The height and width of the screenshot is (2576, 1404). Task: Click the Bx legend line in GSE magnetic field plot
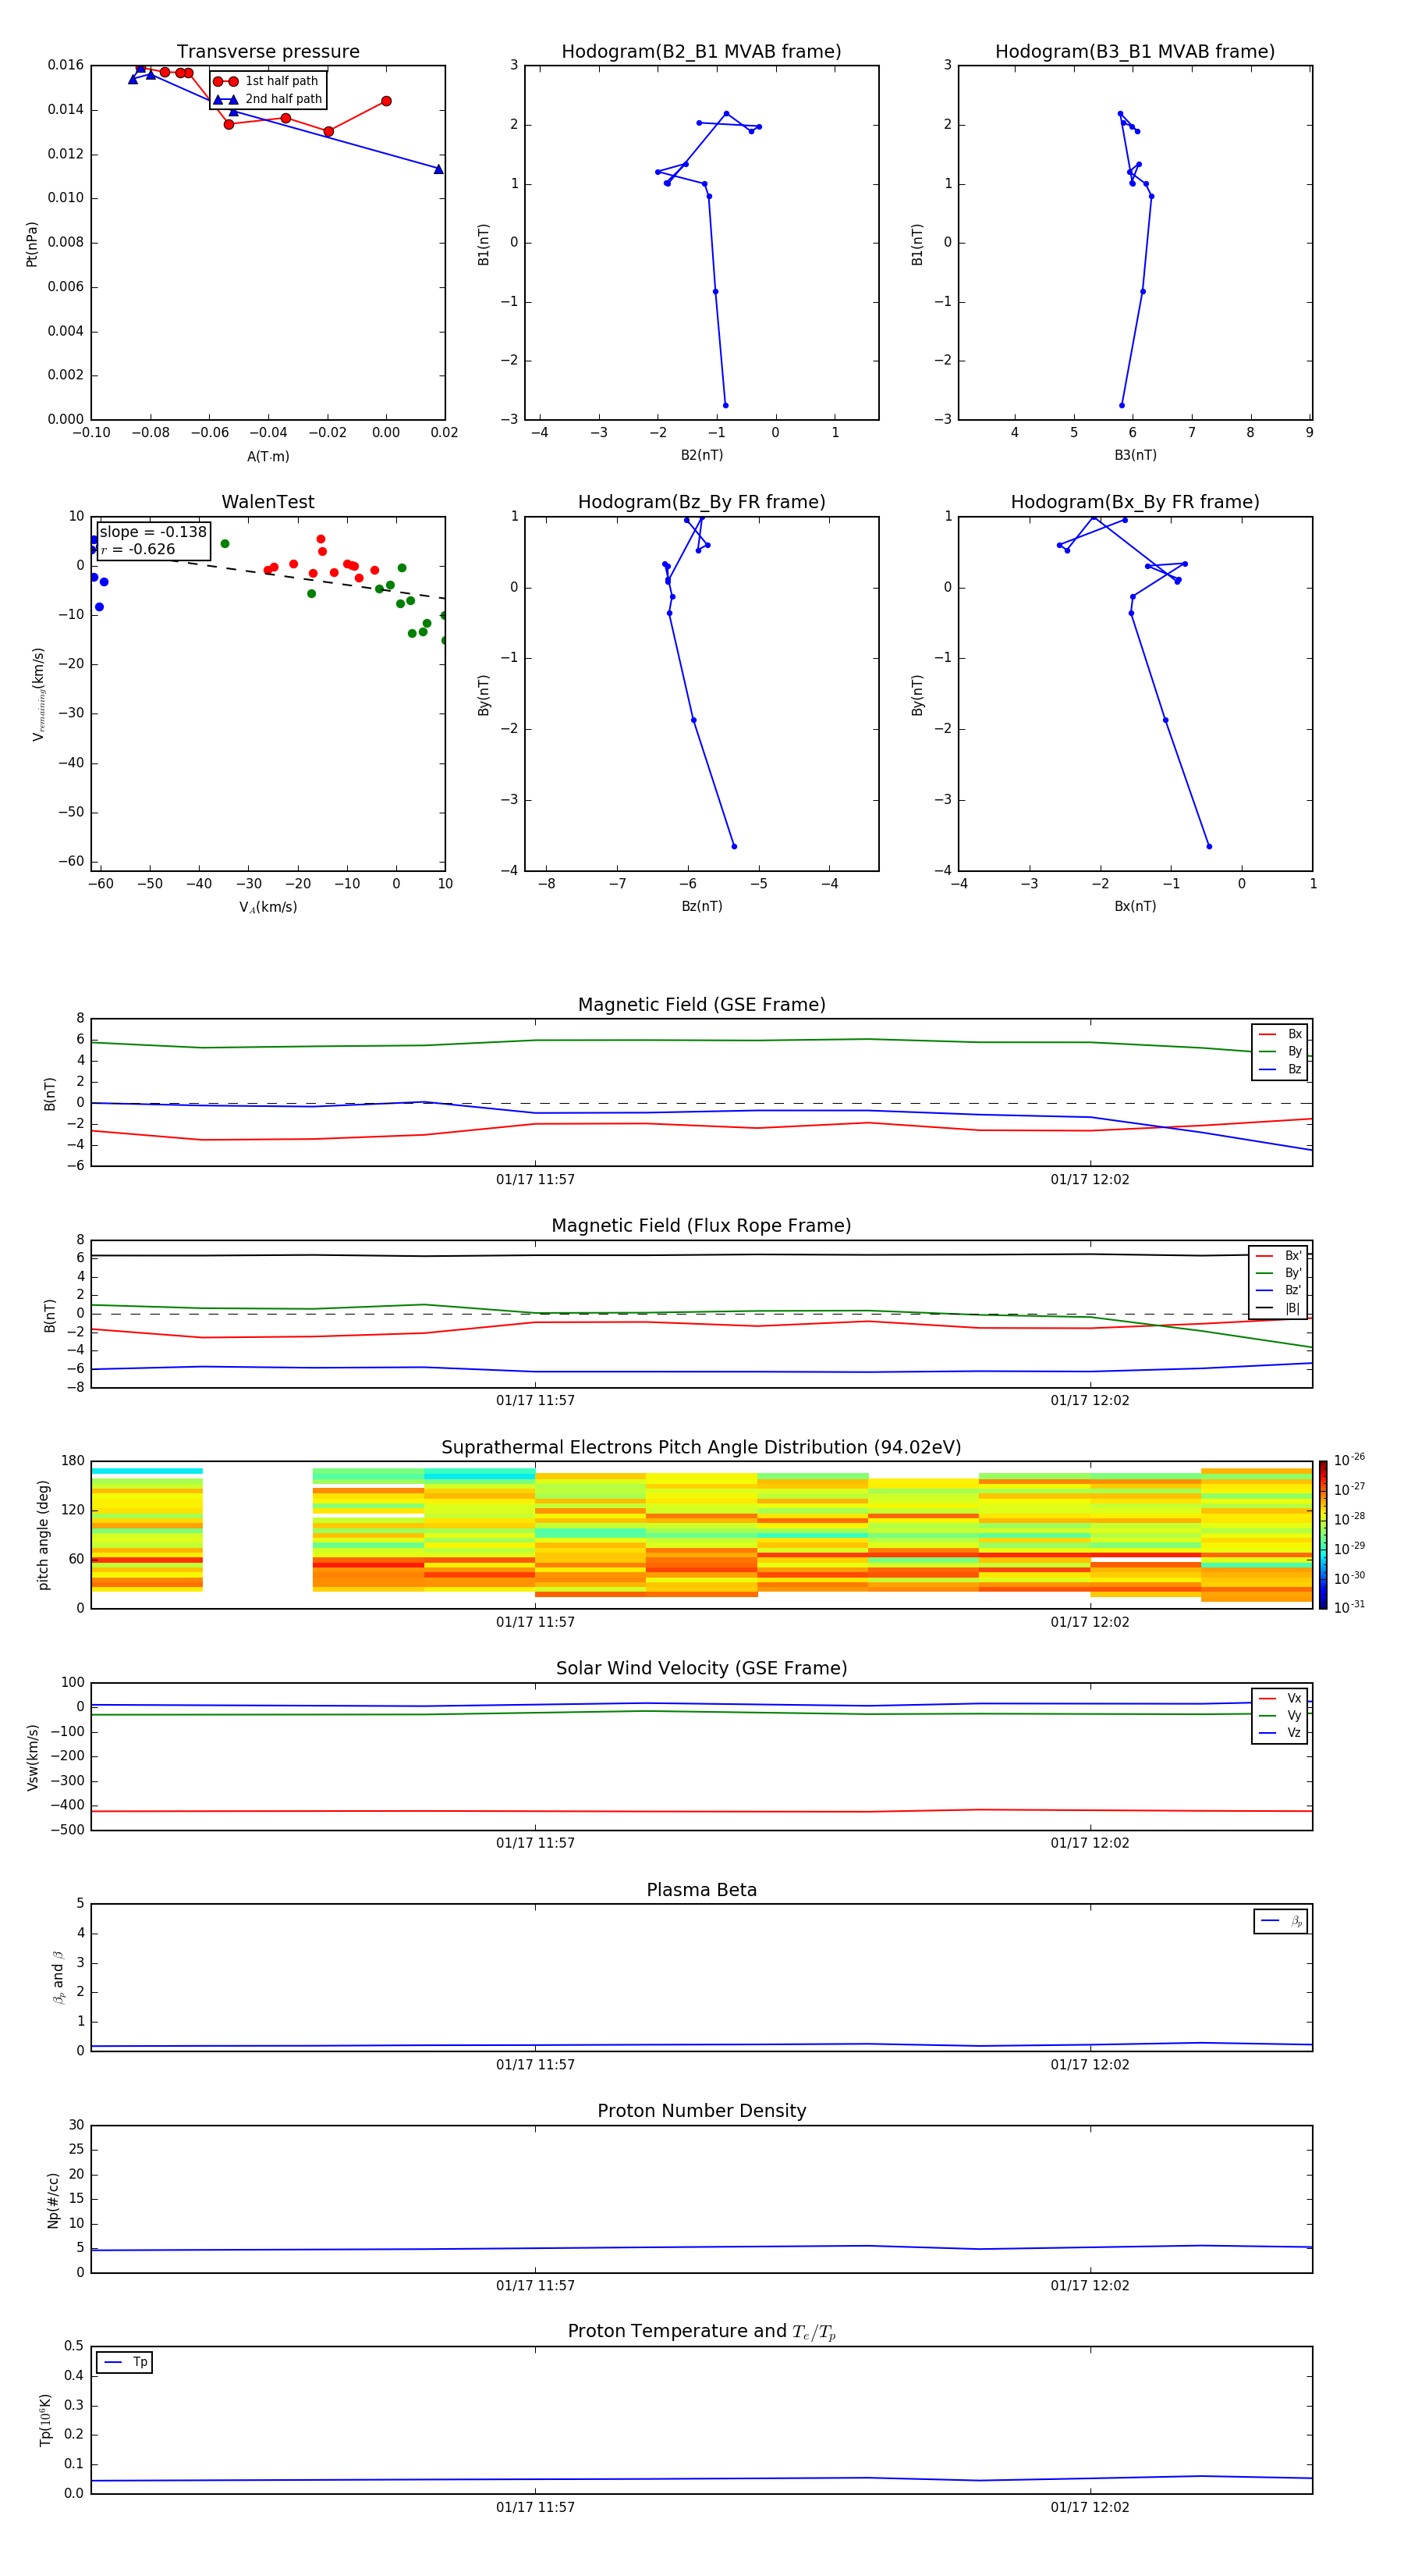[1267, 1034]
